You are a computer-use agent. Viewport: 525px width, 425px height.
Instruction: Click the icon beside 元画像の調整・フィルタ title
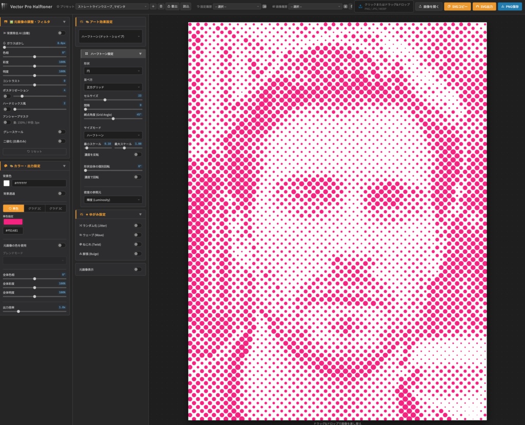click(x=6, y=22)
